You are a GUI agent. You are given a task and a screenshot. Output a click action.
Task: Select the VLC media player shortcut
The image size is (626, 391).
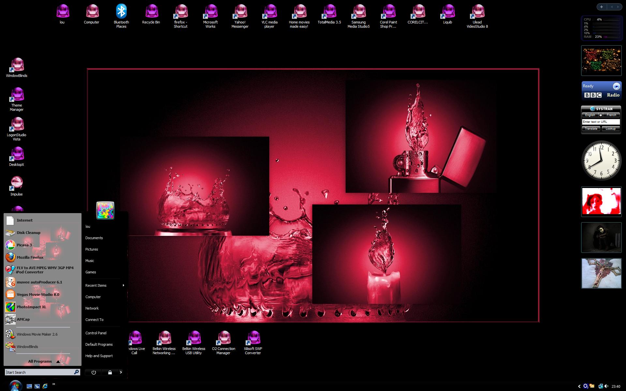click(270, 16)
